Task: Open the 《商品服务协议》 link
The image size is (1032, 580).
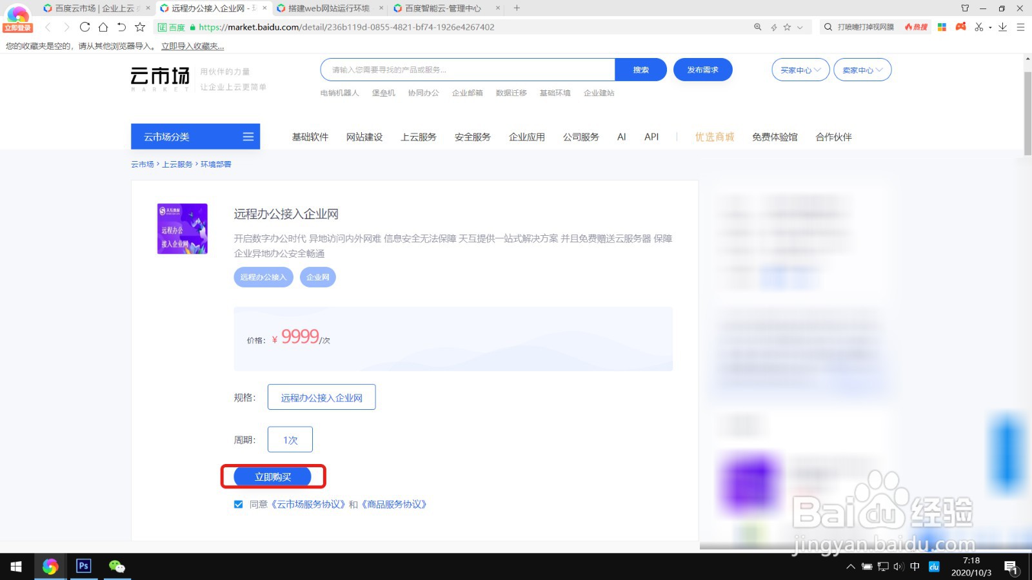Action: click(394, 505)
